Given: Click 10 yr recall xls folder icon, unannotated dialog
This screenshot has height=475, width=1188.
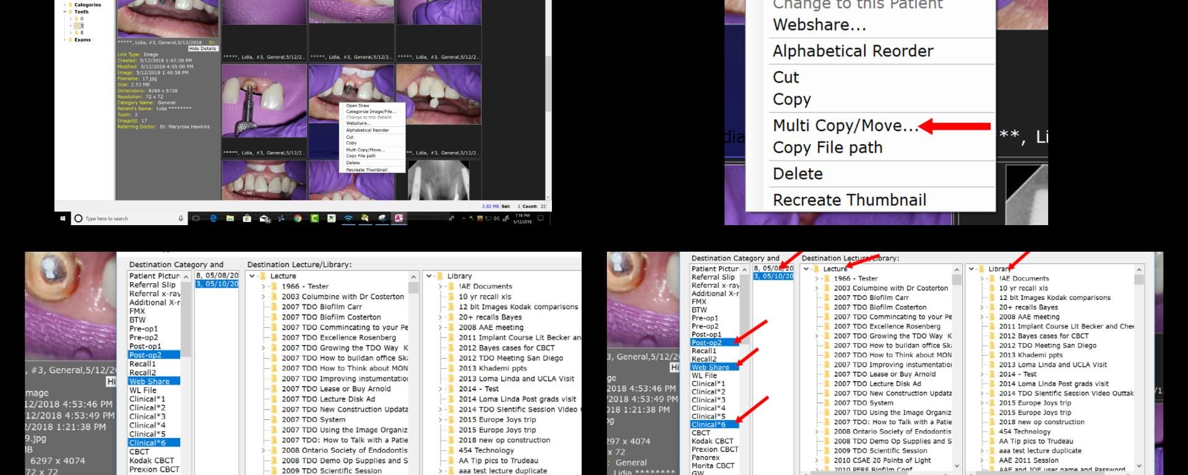Looking at the screenshot, I should tap(451, 296).
